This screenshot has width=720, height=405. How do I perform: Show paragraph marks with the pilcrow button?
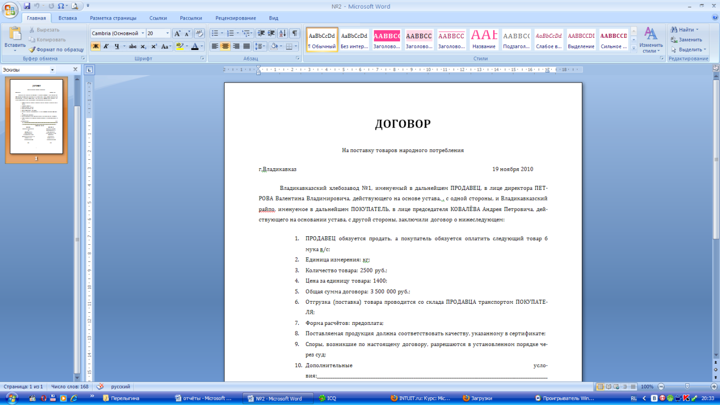295,33
